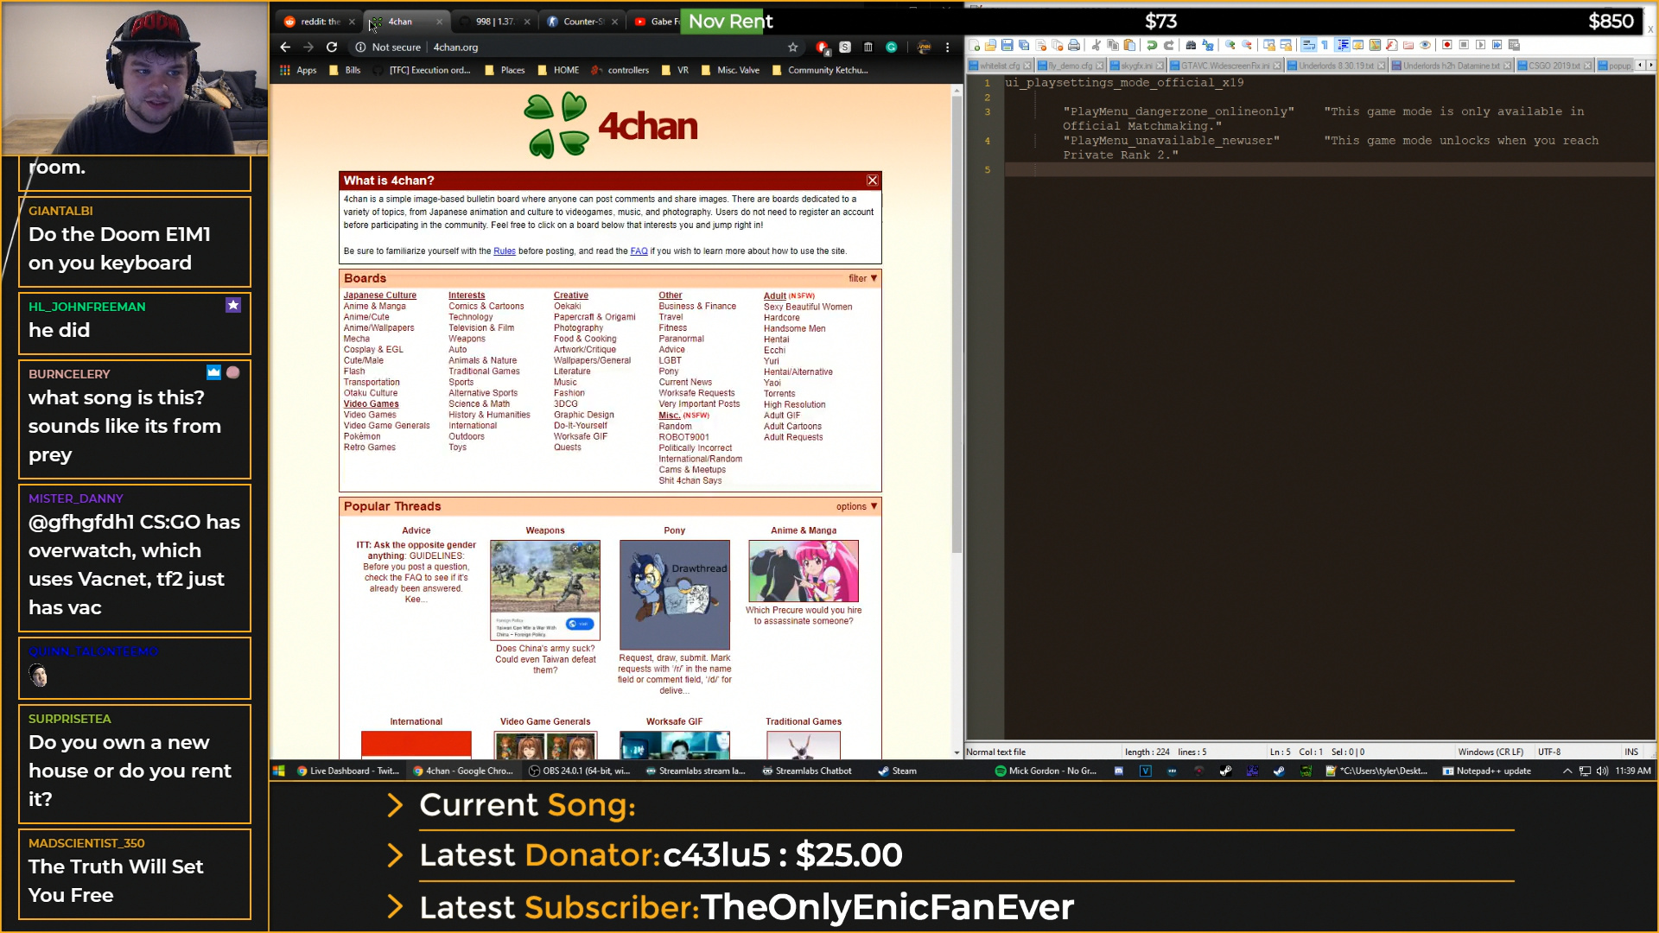Expand Boards filter dropdown

click(862, 279)
